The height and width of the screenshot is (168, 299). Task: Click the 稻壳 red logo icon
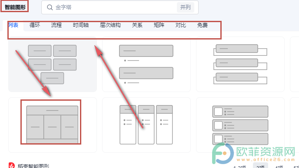[12, 165]
